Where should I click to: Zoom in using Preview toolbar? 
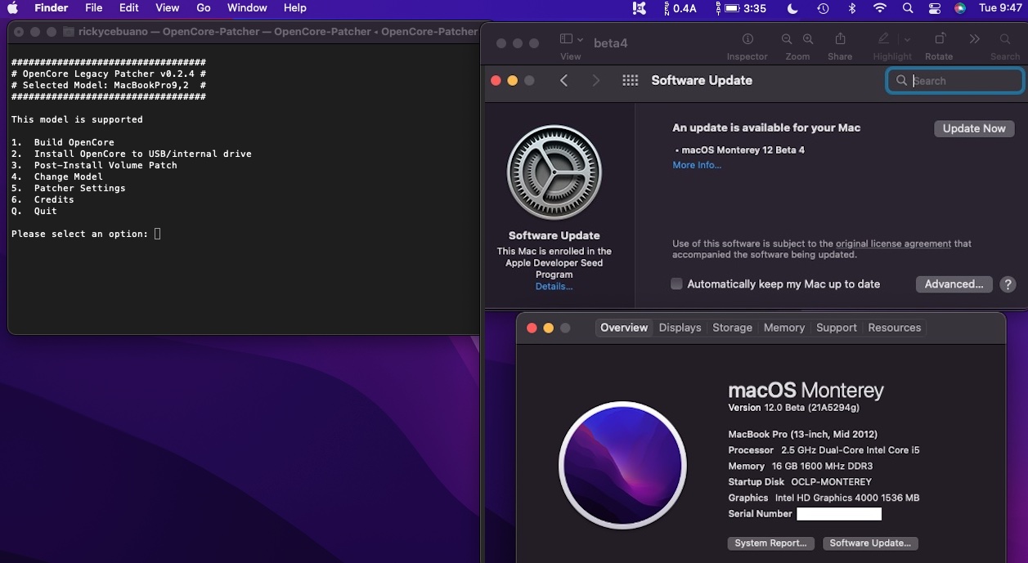[808, 39]
